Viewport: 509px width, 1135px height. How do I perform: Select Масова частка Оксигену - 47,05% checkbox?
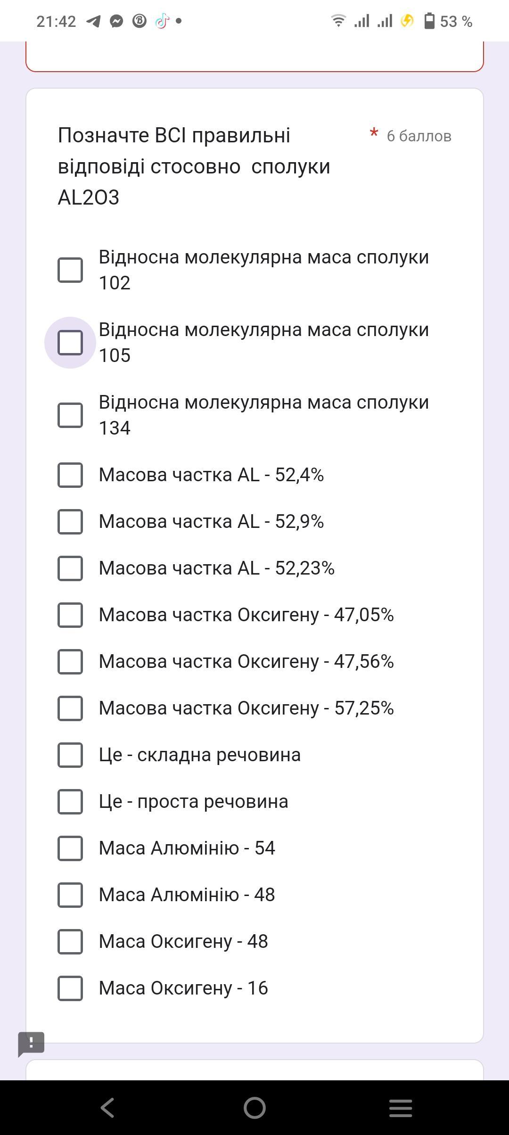(x=70, y=615)
